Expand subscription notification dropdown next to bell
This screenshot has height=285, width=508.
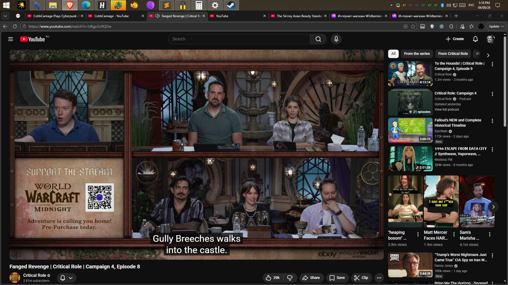(71, 278)
